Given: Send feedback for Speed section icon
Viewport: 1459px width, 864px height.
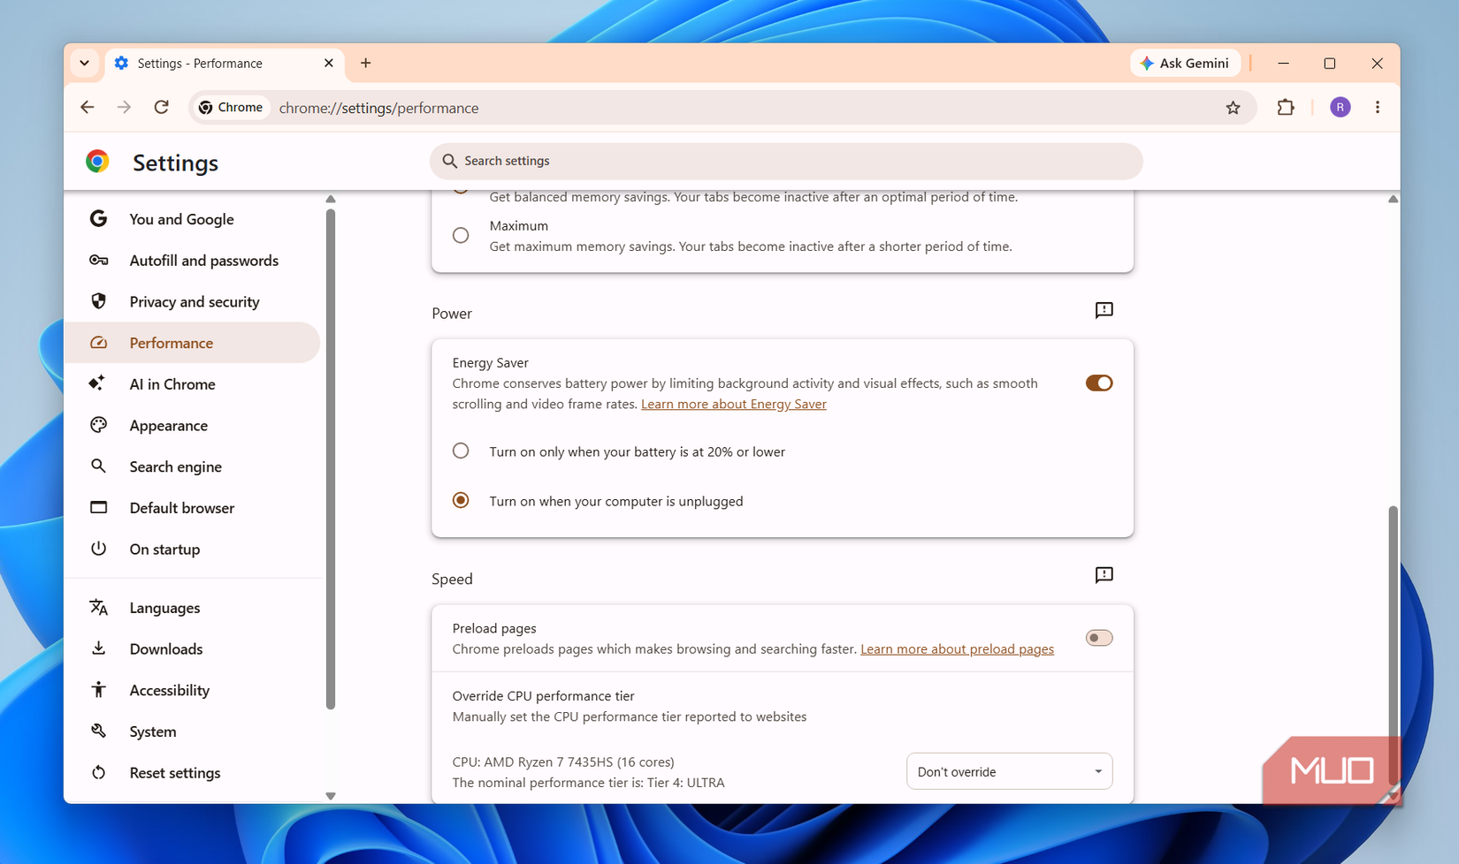Looking at the screenshot, I should (1104, 575).
